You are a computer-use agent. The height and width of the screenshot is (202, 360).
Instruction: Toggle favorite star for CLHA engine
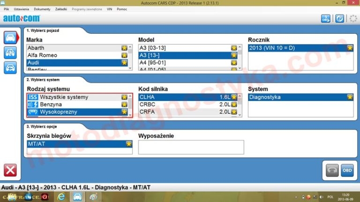234,97
